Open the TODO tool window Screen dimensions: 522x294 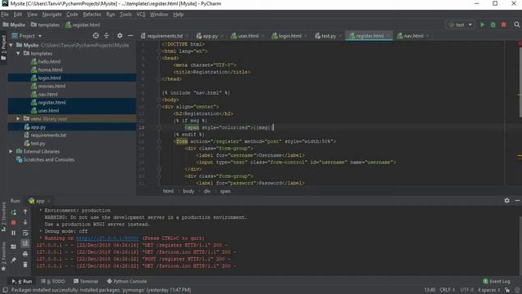click(x=53, y=281)
